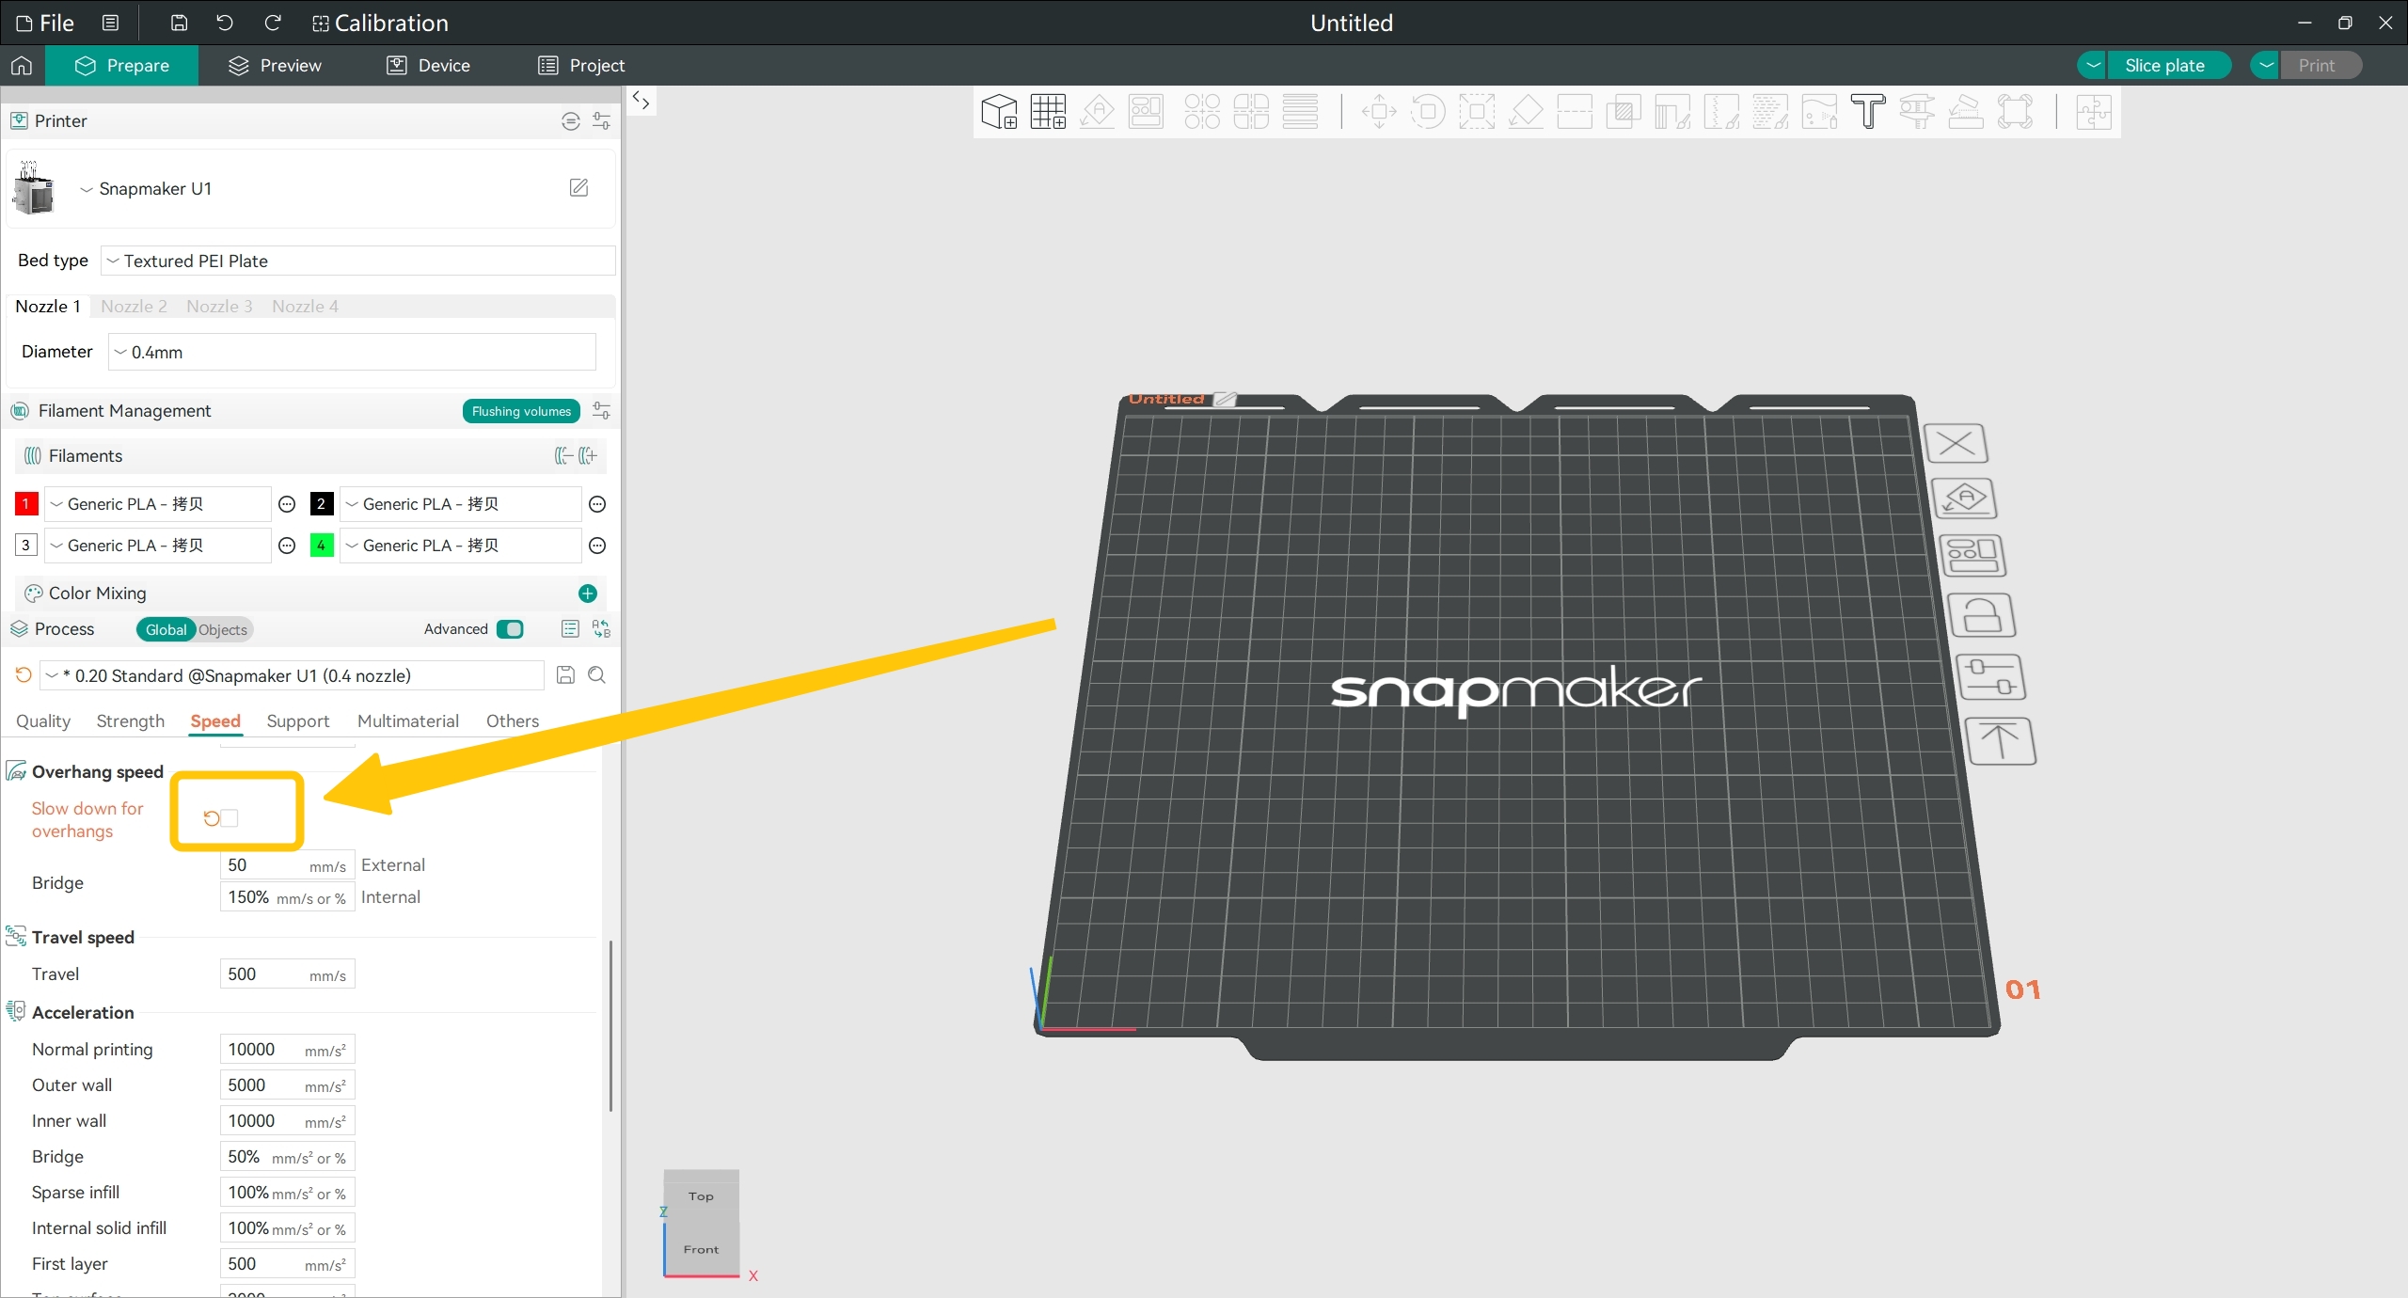Viewport: 2408px width, 1298px height.
Task: Remove a filament with the minus filament icon
Action: click(x=563, y=456)
